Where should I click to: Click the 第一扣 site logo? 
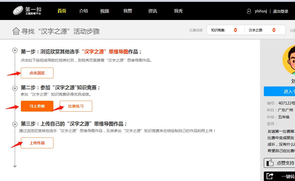[x=27, y=11]
